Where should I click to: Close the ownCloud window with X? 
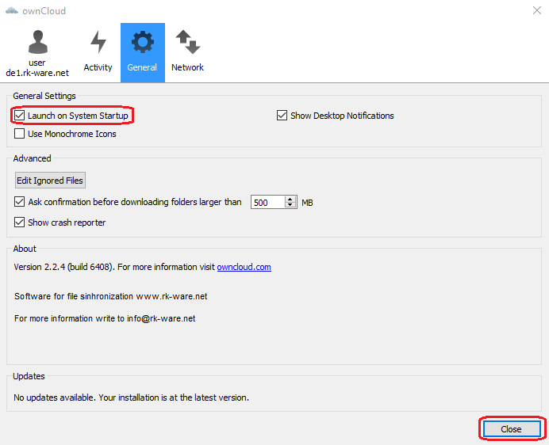(537, 10)
